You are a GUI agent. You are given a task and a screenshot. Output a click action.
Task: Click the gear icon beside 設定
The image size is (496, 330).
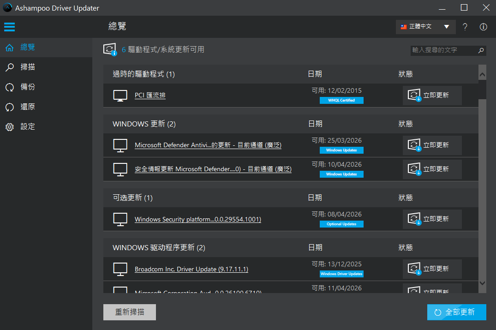pos(10,127)
